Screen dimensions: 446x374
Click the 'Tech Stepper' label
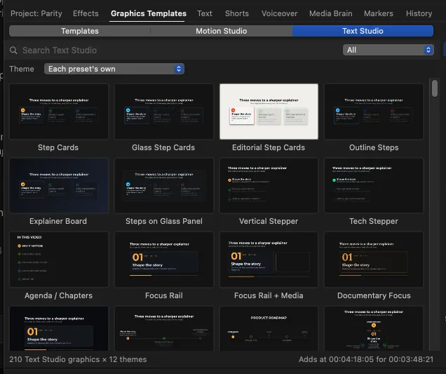[x=374, y=221]
